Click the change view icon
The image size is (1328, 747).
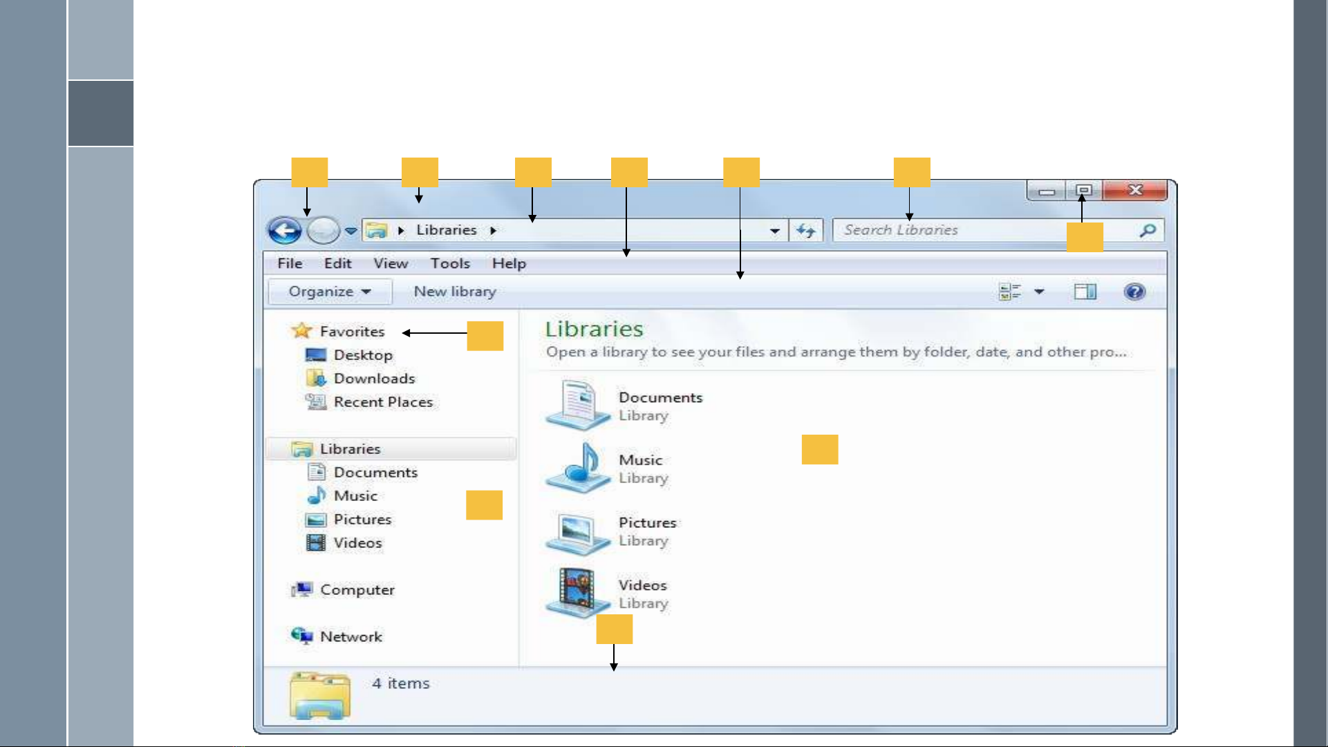pyautogui.click(x=1010, y=292)
